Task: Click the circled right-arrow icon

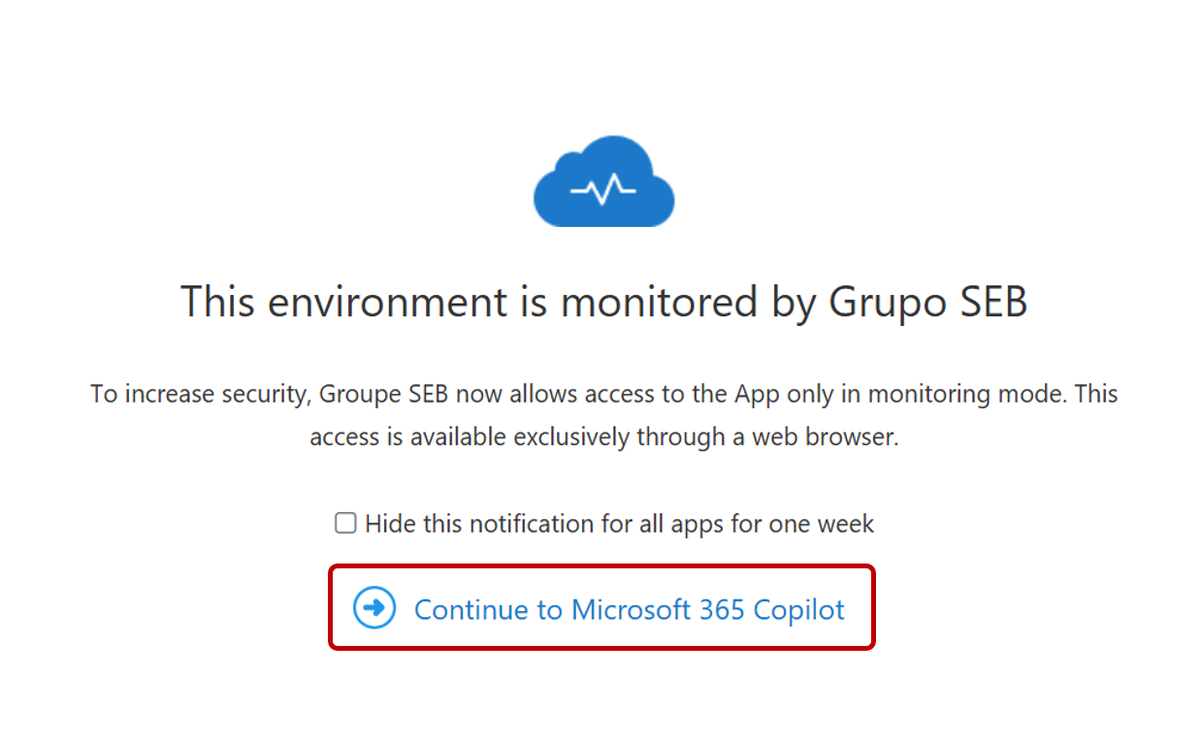Action: [x=374, y=608]
